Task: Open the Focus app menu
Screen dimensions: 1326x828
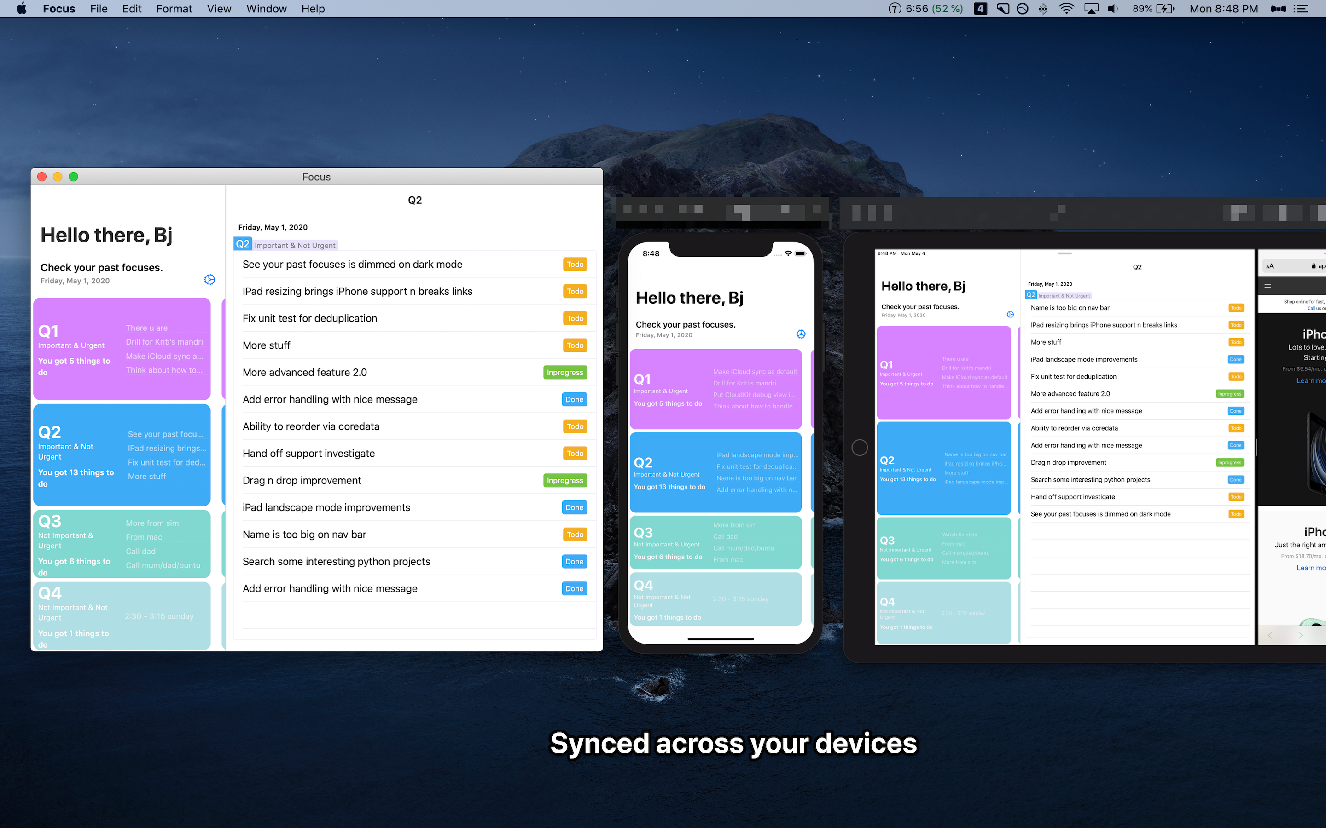Action: (58, 8)
